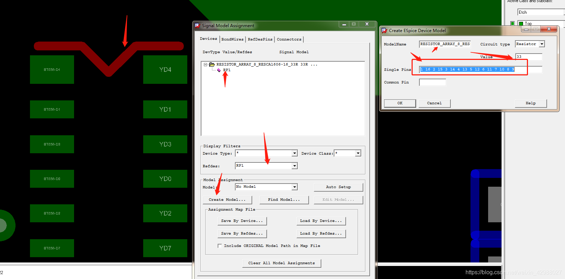Viewport: 565px width, 279px height.
Task: Close the Create ESpice Device Model dialog
Action: [549, 29]
